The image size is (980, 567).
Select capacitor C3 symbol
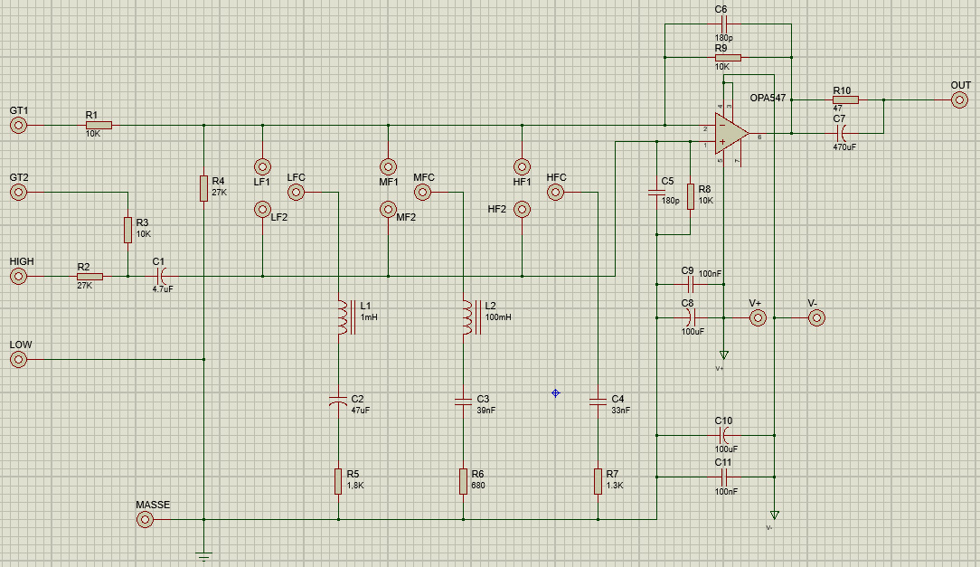[x=463, y=402]
